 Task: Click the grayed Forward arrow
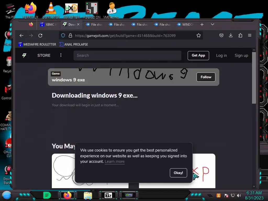pos(31,36)
